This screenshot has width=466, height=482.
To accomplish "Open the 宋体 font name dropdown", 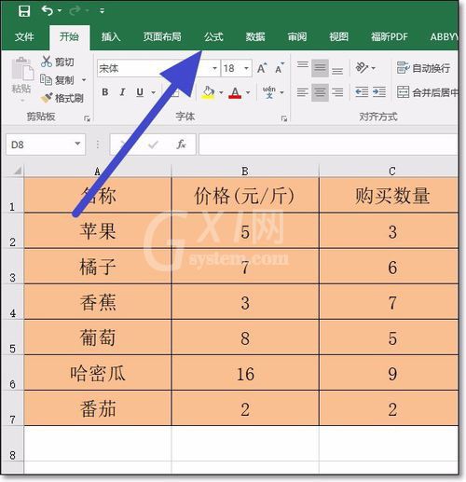I will coord(214,68).
